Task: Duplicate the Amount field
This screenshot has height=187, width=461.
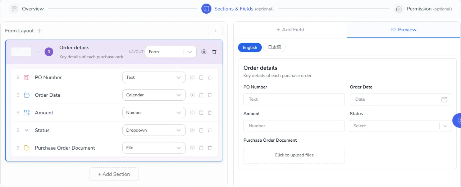Action: (201, 113)
